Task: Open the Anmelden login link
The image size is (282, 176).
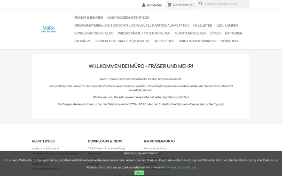Action: coord(152,5)
